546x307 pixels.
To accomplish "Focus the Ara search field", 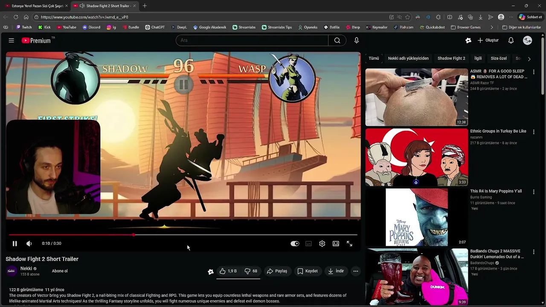I will pyautogui.click(x=252, y=41).
